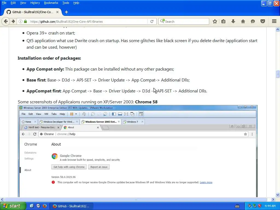Screen dimensions: 280x210
Task: Open the Firefox Help menu
Action: click(76, 3)
